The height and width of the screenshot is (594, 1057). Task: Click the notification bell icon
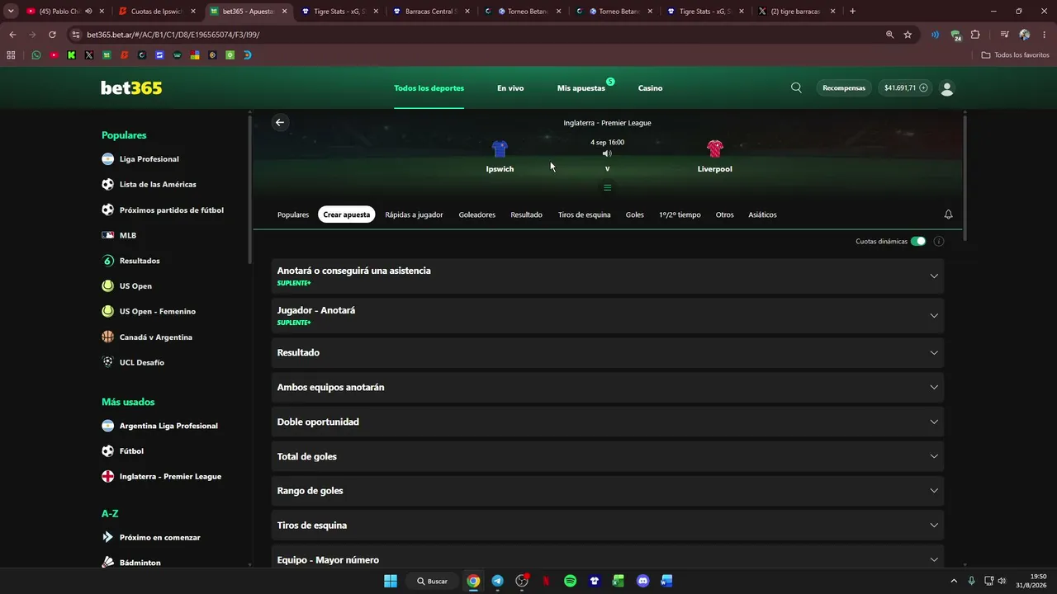948,214
